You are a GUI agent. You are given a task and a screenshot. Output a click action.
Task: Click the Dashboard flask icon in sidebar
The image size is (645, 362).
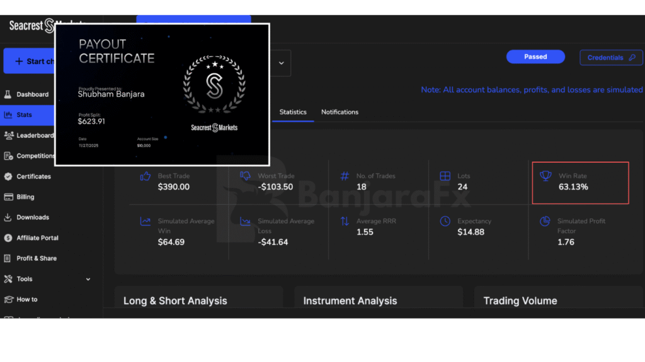point(8,94)
